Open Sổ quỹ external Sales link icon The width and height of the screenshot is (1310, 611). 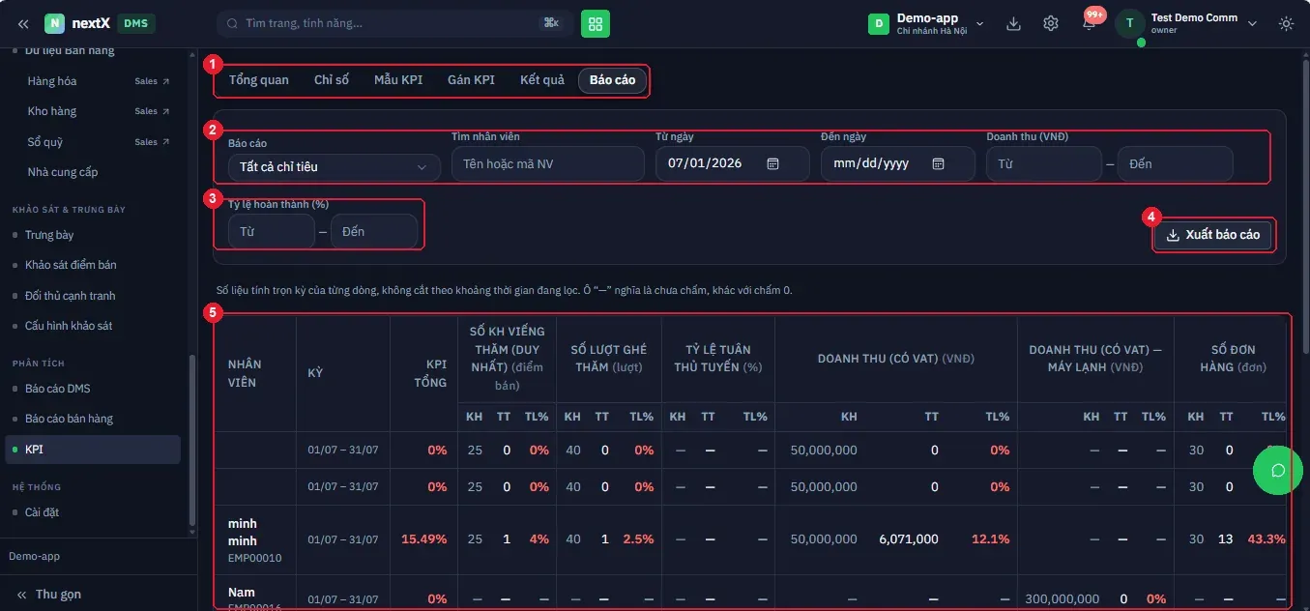click(165, 142)
